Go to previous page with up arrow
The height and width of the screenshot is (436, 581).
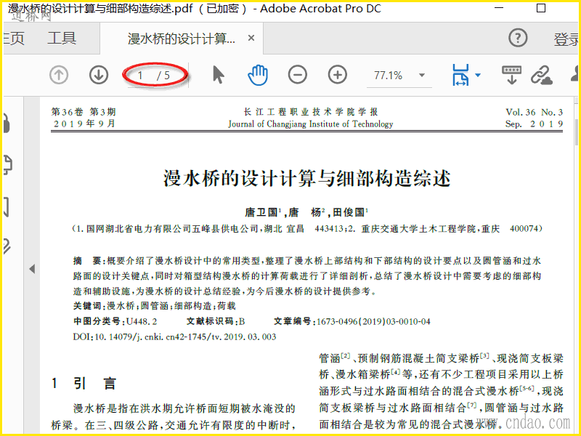pos(59,76)
